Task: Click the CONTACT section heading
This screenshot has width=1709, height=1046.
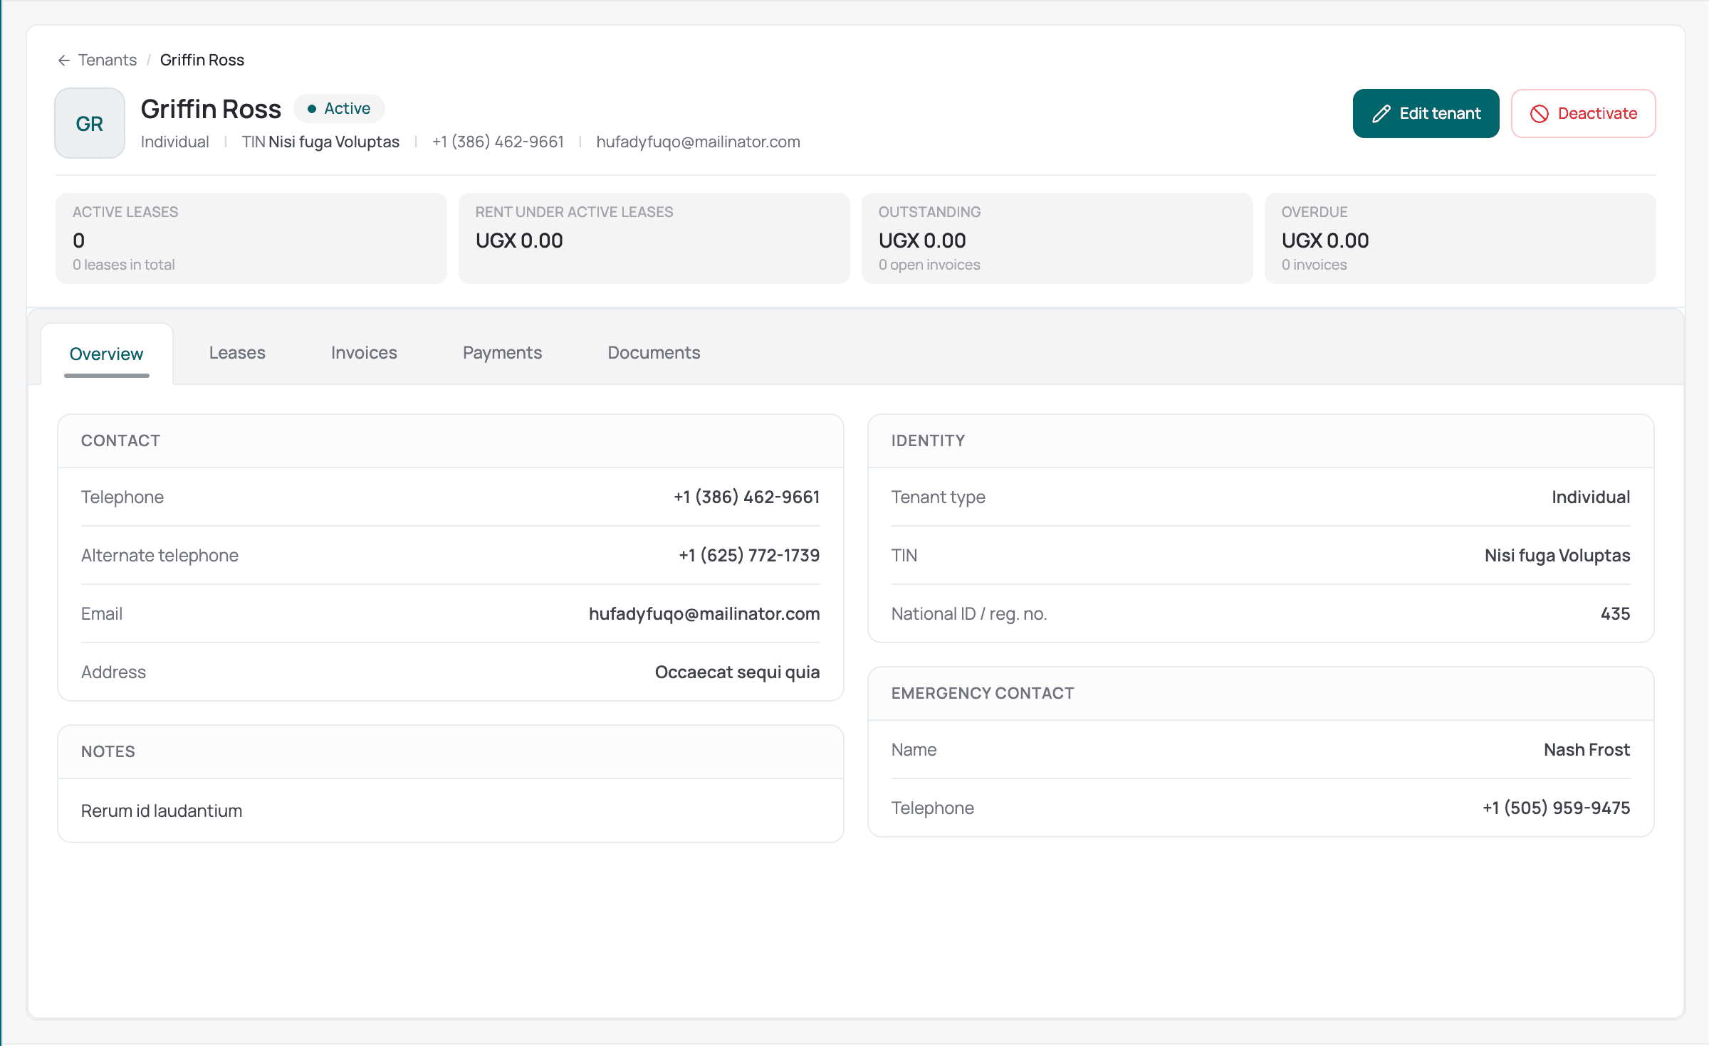Action: [x=120, y=440]
